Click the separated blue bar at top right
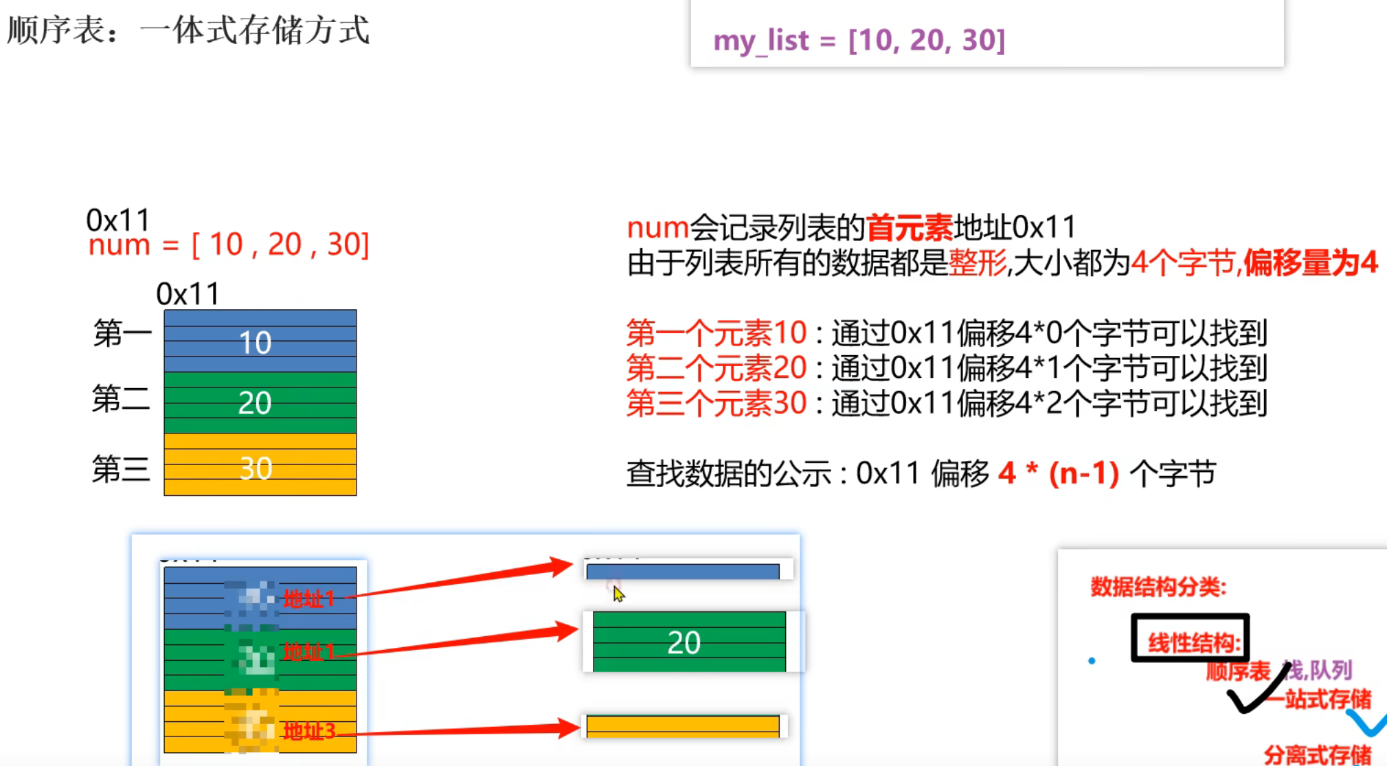The image size is (1387, 766). pyautogui.click(x=682, y=572)
